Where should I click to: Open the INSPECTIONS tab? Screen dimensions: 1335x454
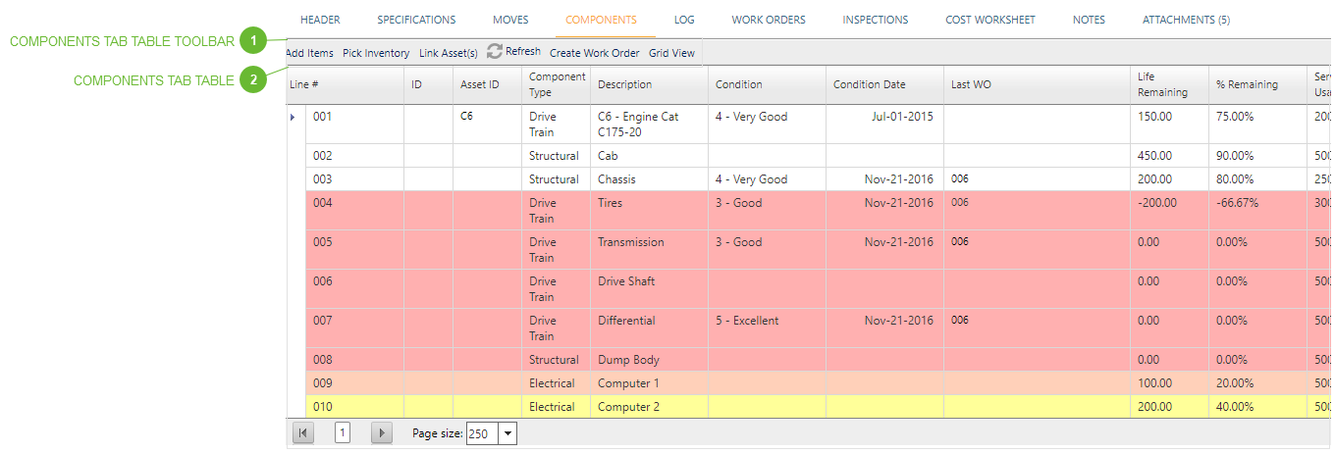[876, 20]
